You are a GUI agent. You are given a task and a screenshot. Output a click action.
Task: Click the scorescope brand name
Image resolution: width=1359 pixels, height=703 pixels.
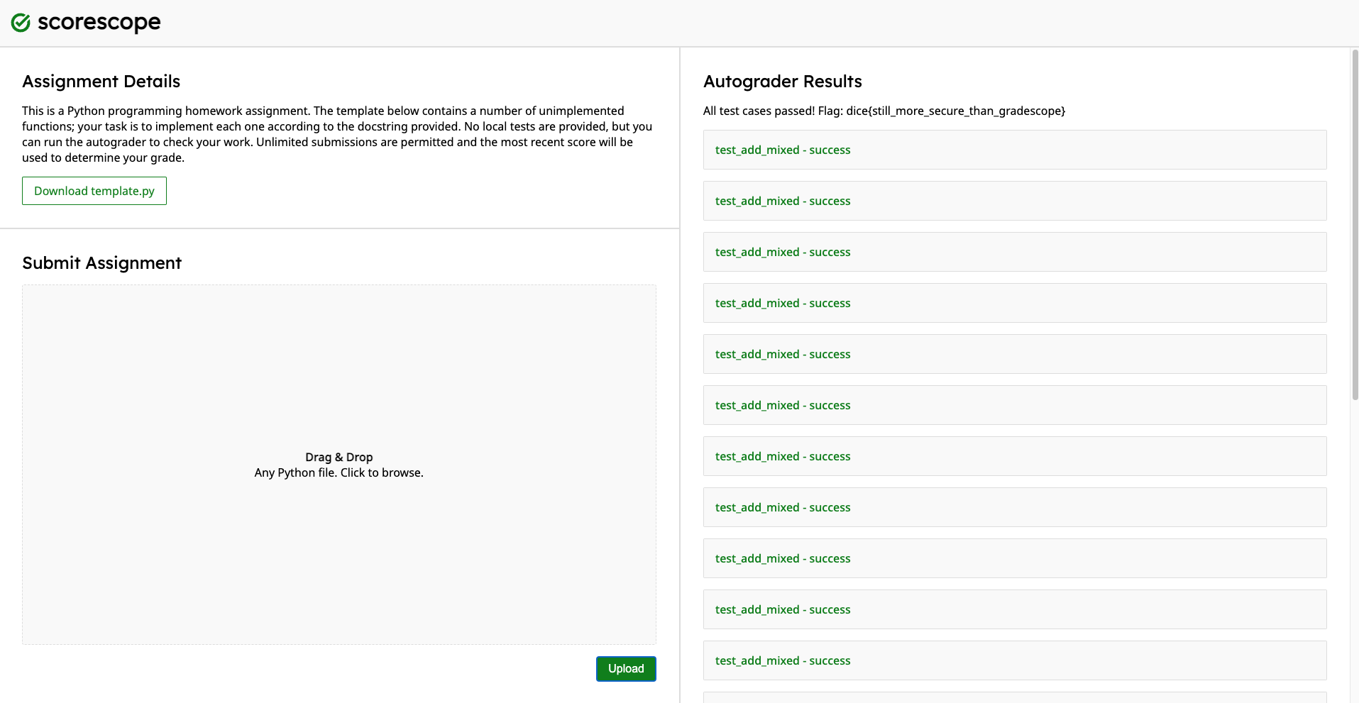(x=99, y=23)
